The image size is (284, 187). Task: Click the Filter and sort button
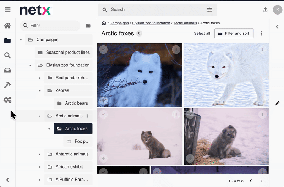[234, 33]
